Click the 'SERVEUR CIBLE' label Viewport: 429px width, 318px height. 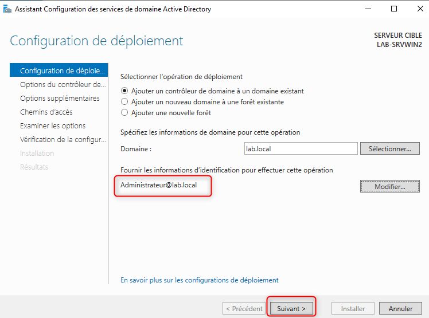point(398,36)
